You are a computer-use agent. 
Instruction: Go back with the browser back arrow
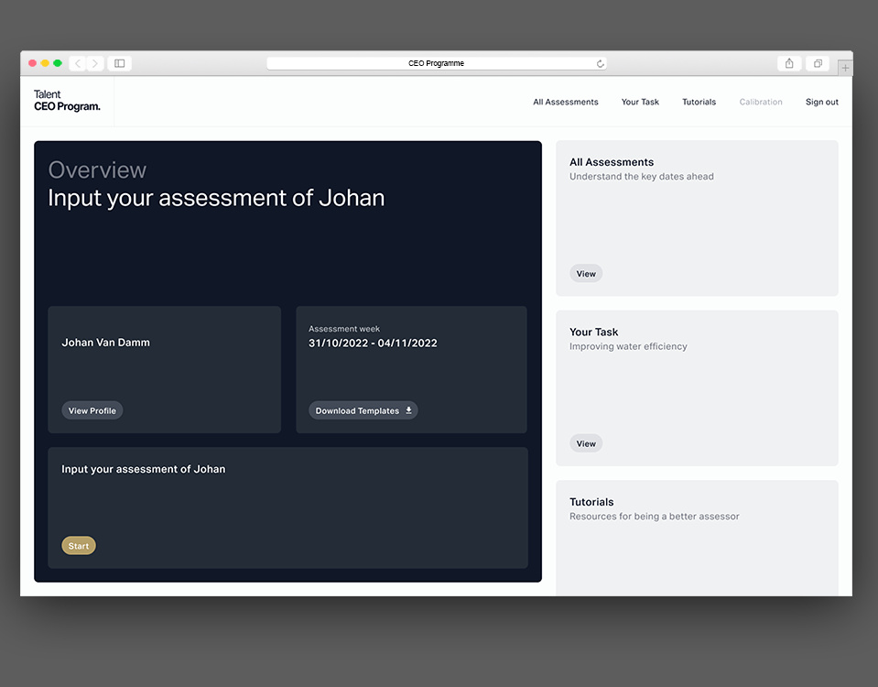(78, 63)
